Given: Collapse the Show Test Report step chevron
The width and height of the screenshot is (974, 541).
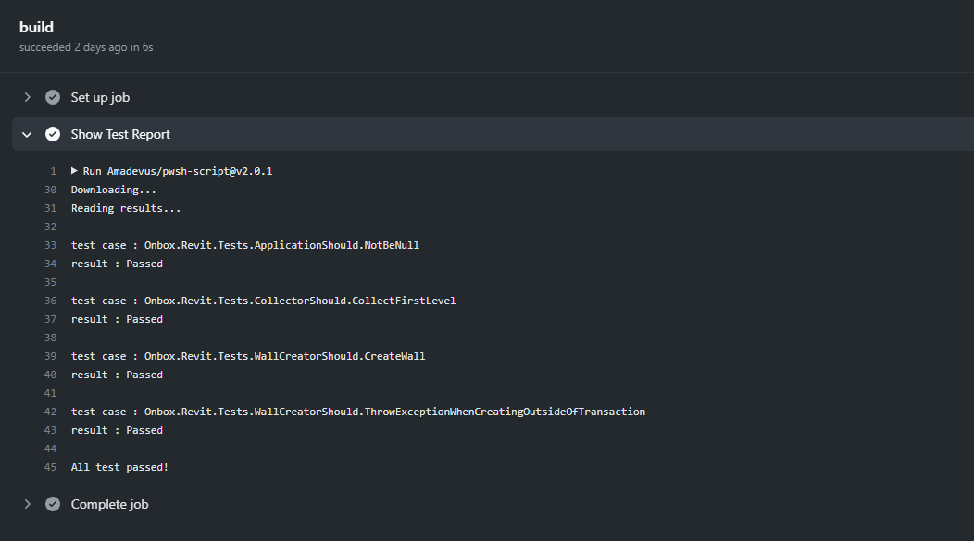Looking at the screenshot, I should click(27, 135).
